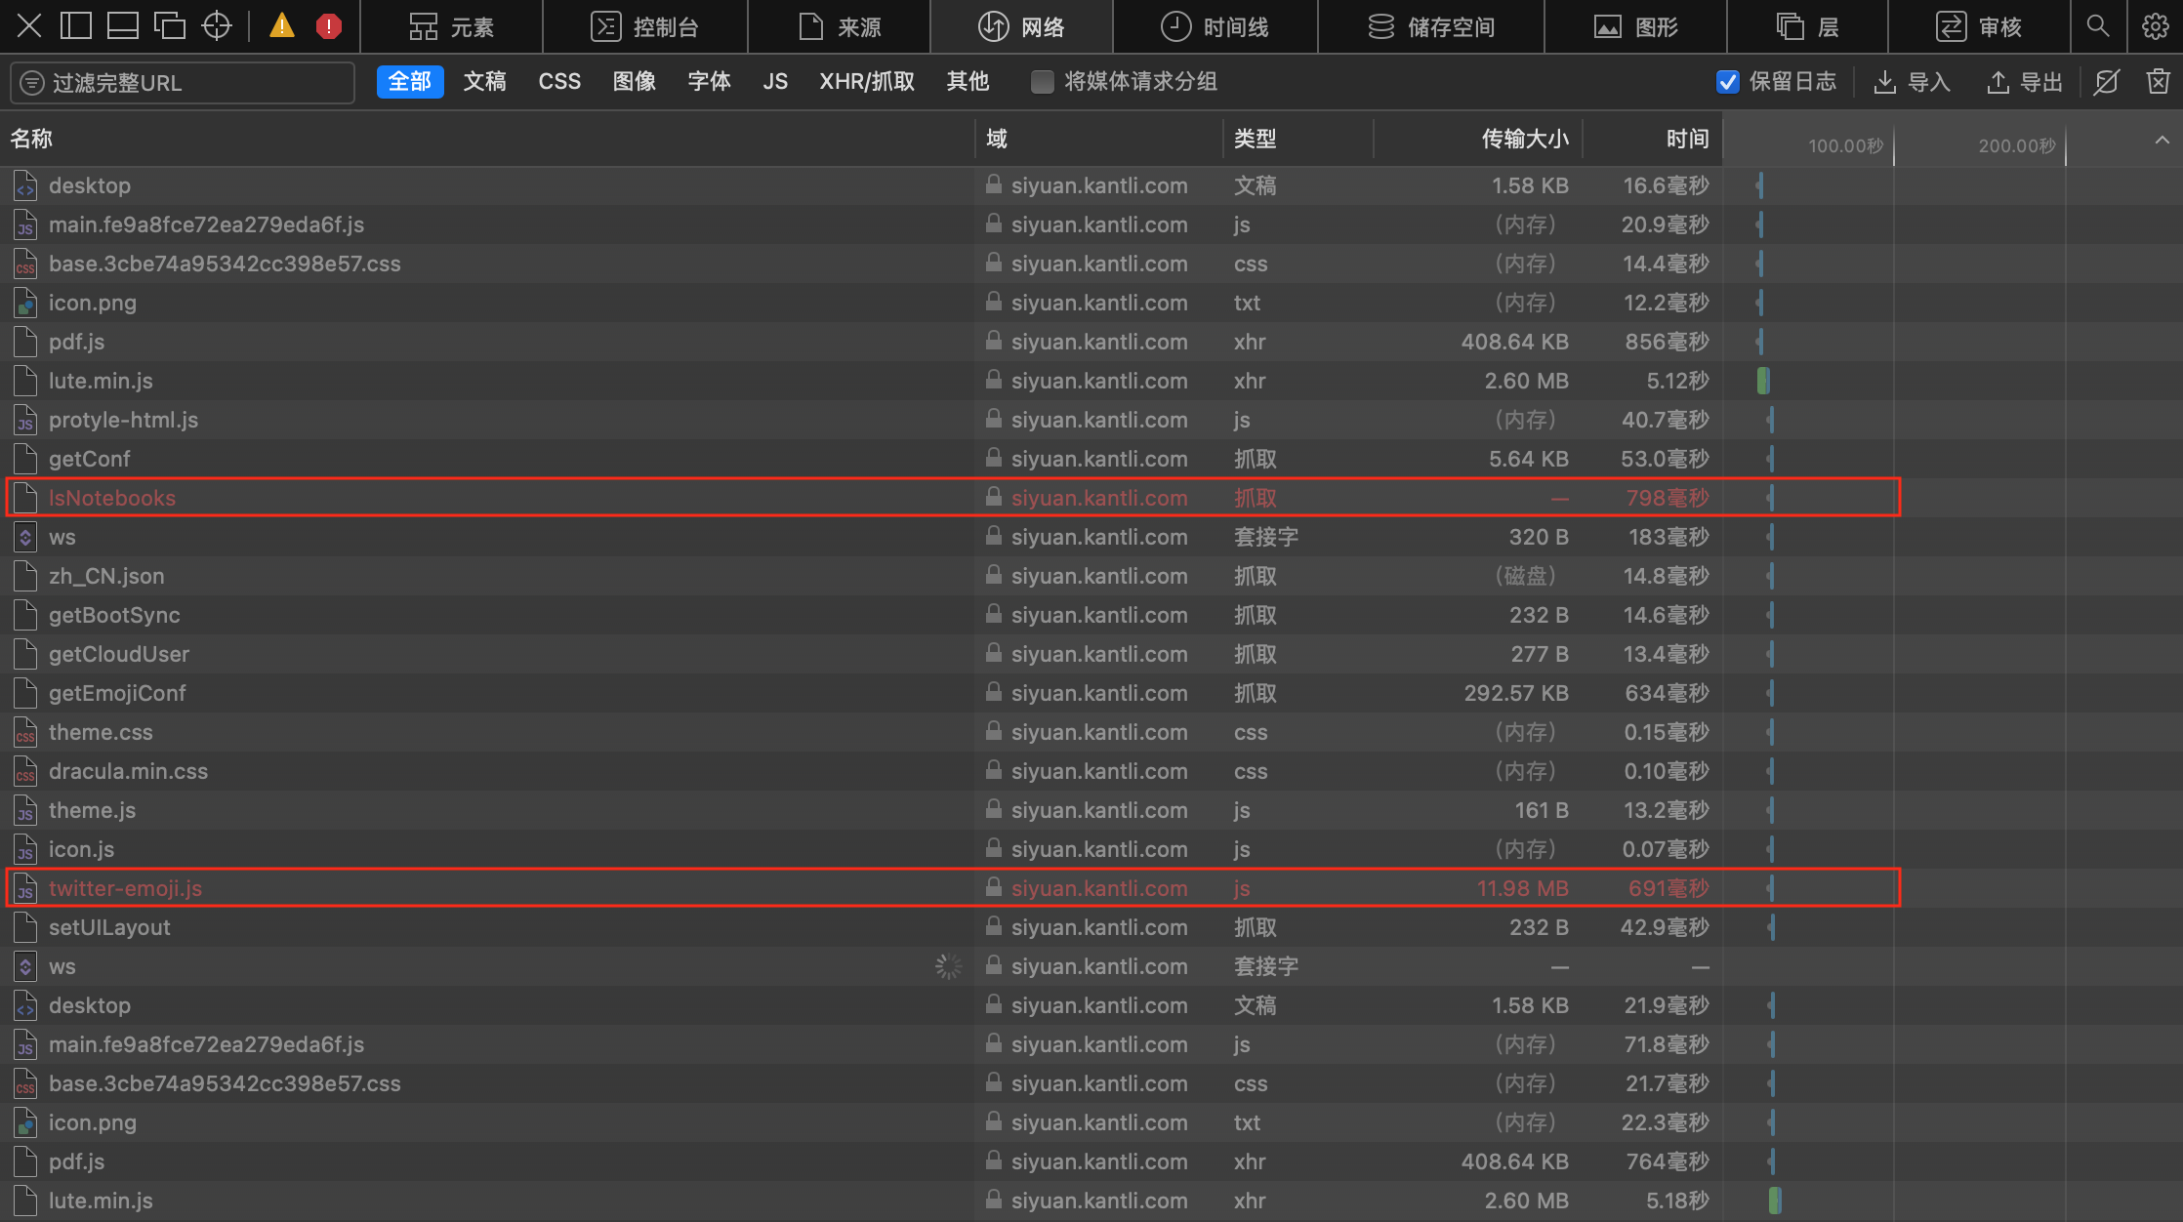Enable 将媒体请求分组 checkbox
Image resolution: width=2183 pixels, height=1222 pixels.
tap(1043, 82)
